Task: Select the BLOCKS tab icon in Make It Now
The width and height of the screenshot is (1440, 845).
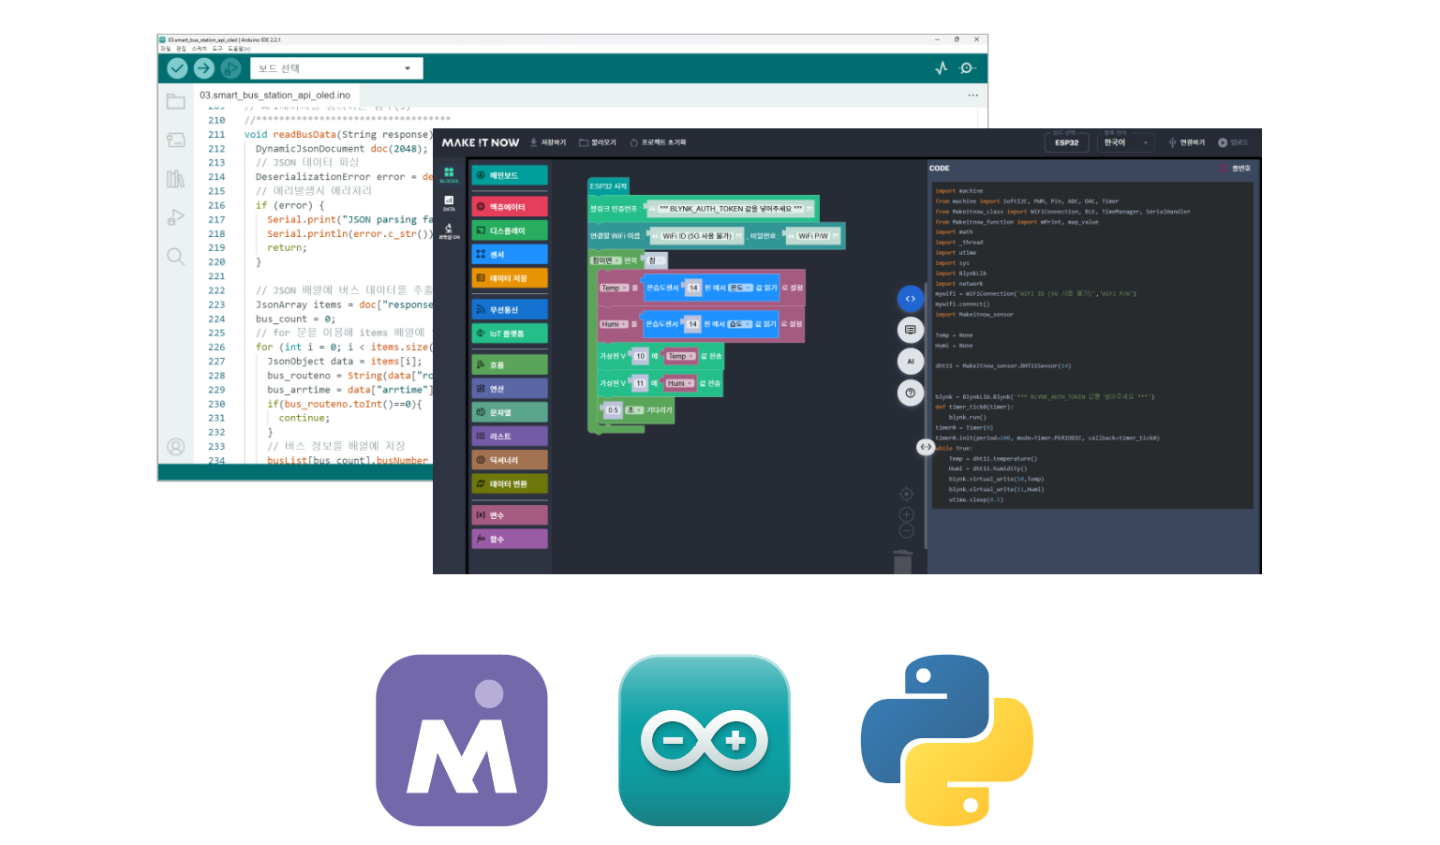Action: (x=449, y=174)
